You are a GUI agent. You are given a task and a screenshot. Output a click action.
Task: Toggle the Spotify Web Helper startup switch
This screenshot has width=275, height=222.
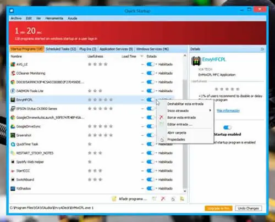tap(150, 162)
